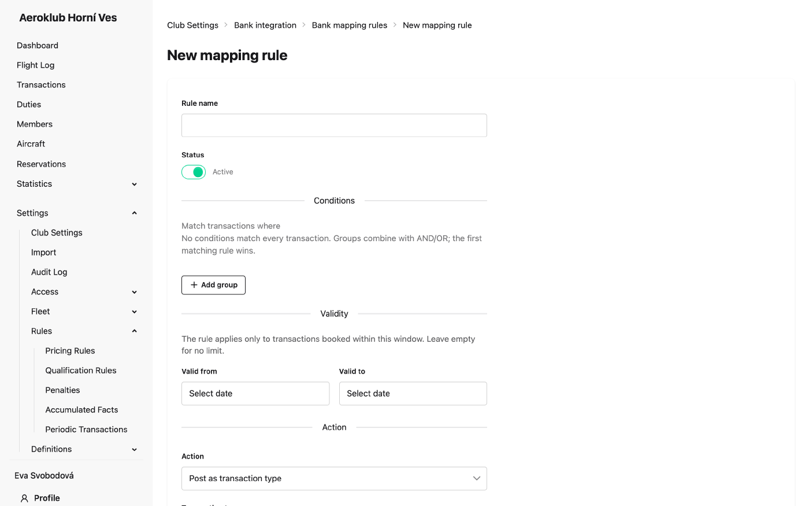Open the Import settings page

[x=43, y=252]
